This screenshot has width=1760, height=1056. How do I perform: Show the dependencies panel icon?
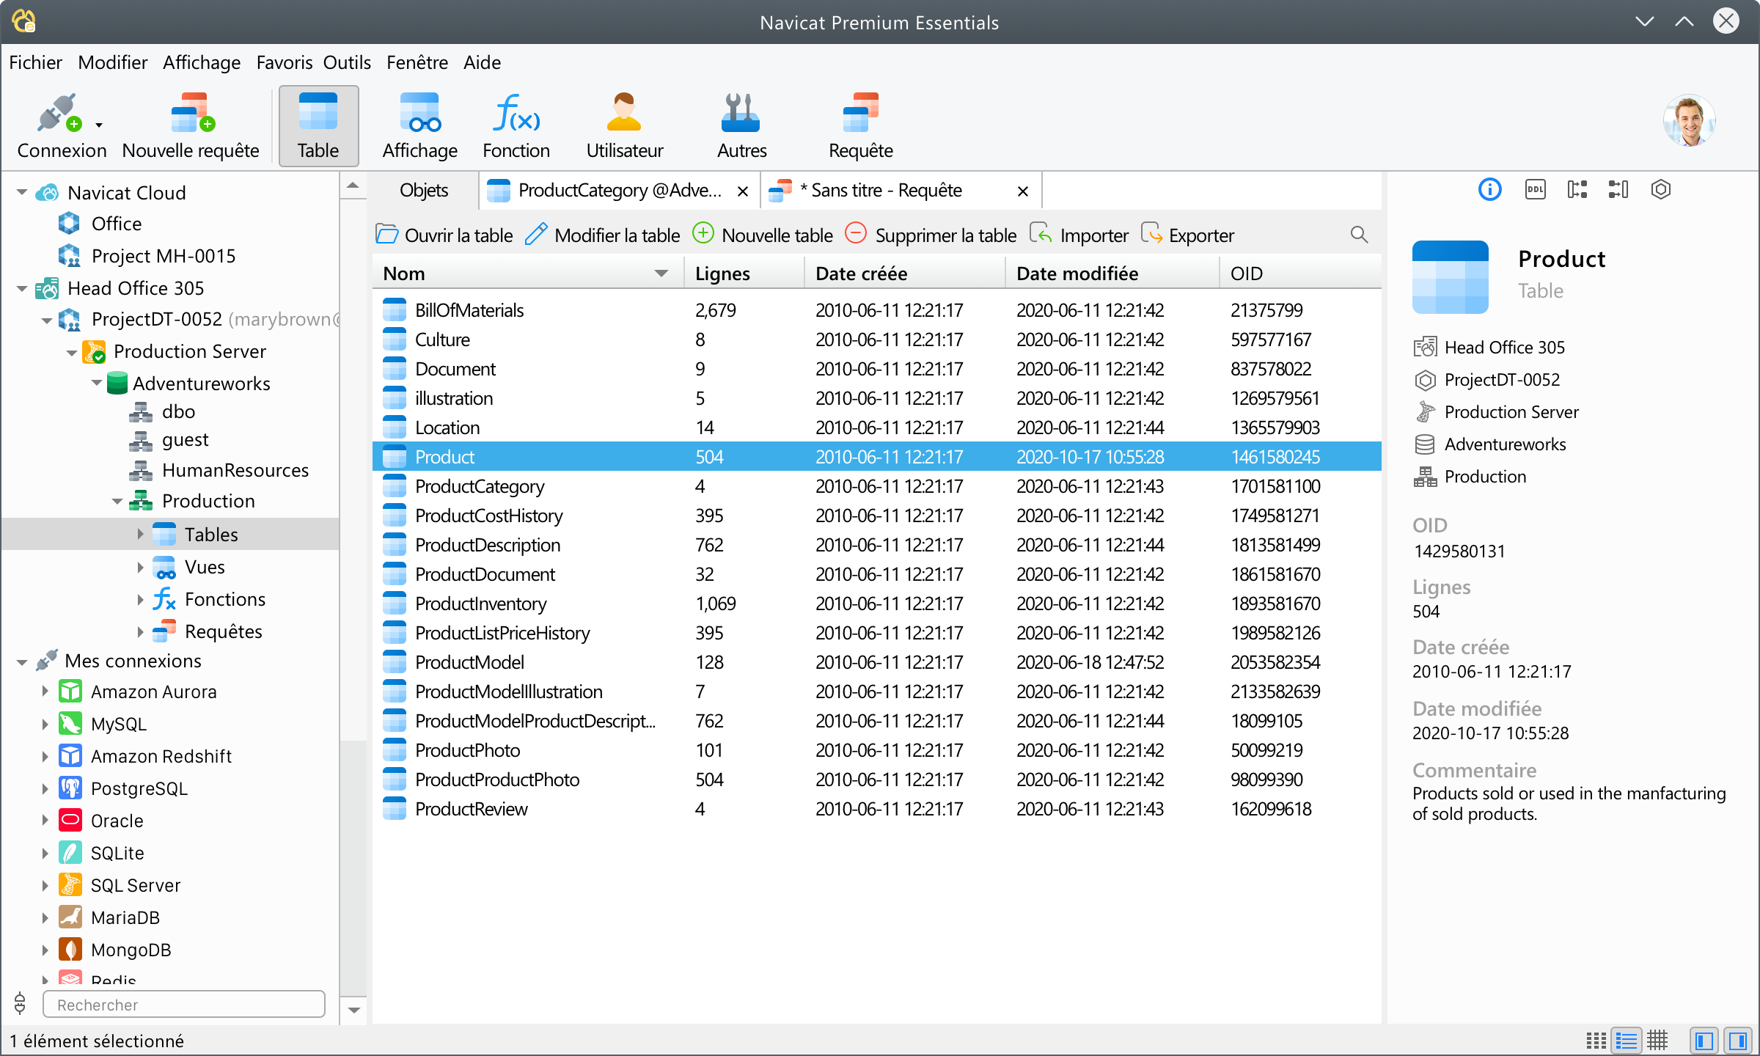pos(1577,190)
